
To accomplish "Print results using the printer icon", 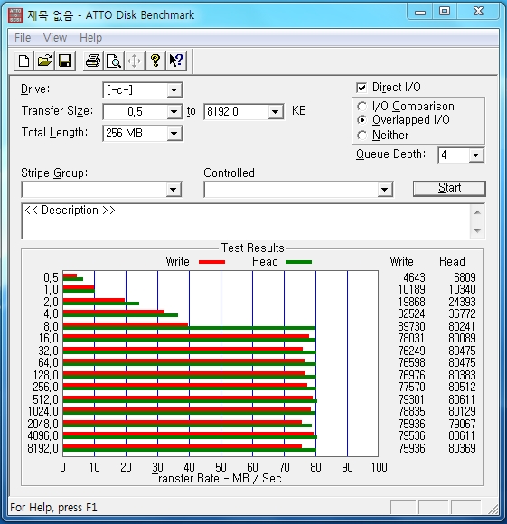I will [93, 61].
